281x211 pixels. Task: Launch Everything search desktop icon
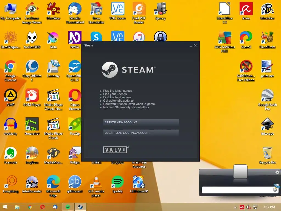point(11,184)
